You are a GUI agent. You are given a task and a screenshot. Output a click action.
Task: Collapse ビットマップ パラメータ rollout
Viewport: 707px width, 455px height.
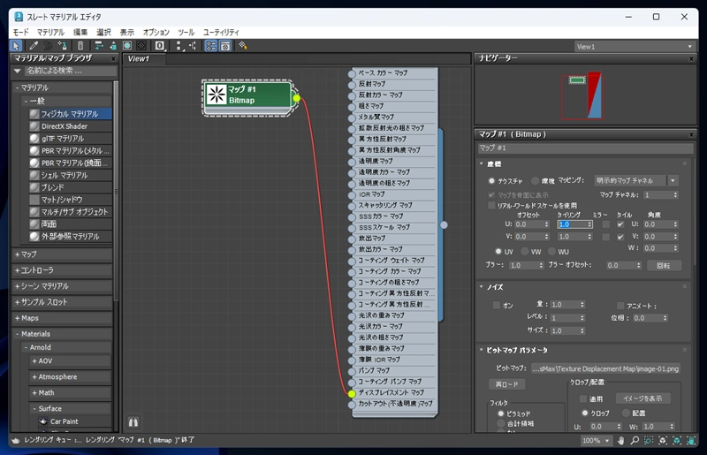click(x=481, y=350)
